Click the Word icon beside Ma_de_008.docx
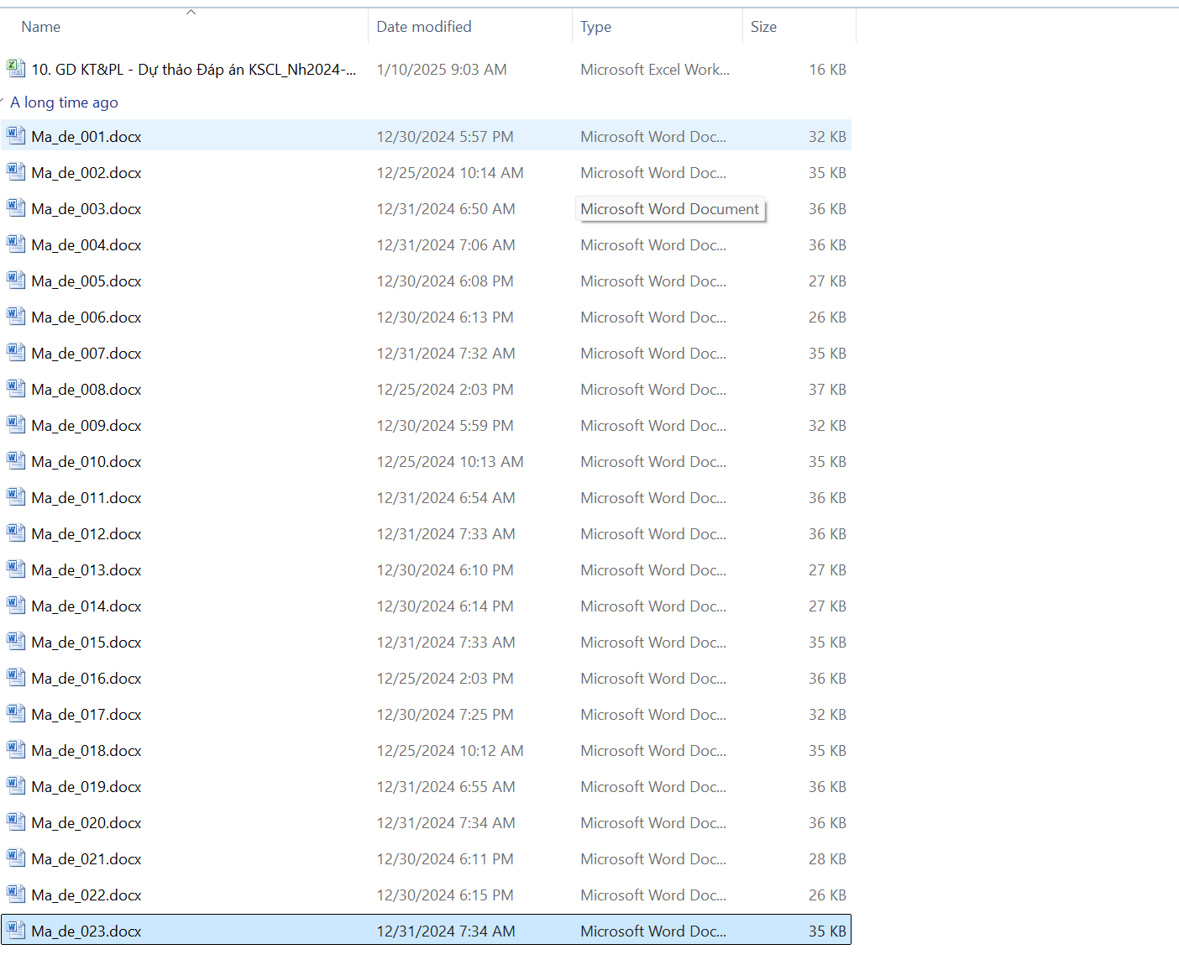 pyautogui.click(x=15, y=389)
